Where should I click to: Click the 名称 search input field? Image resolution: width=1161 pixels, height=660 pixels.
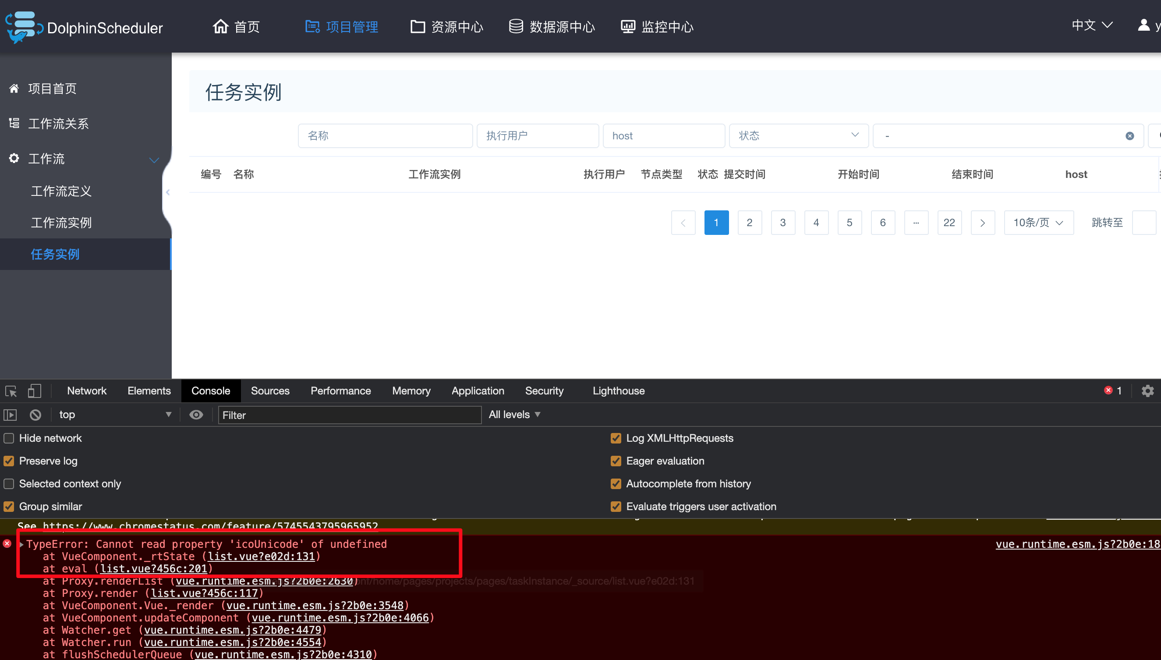[385, 136]
